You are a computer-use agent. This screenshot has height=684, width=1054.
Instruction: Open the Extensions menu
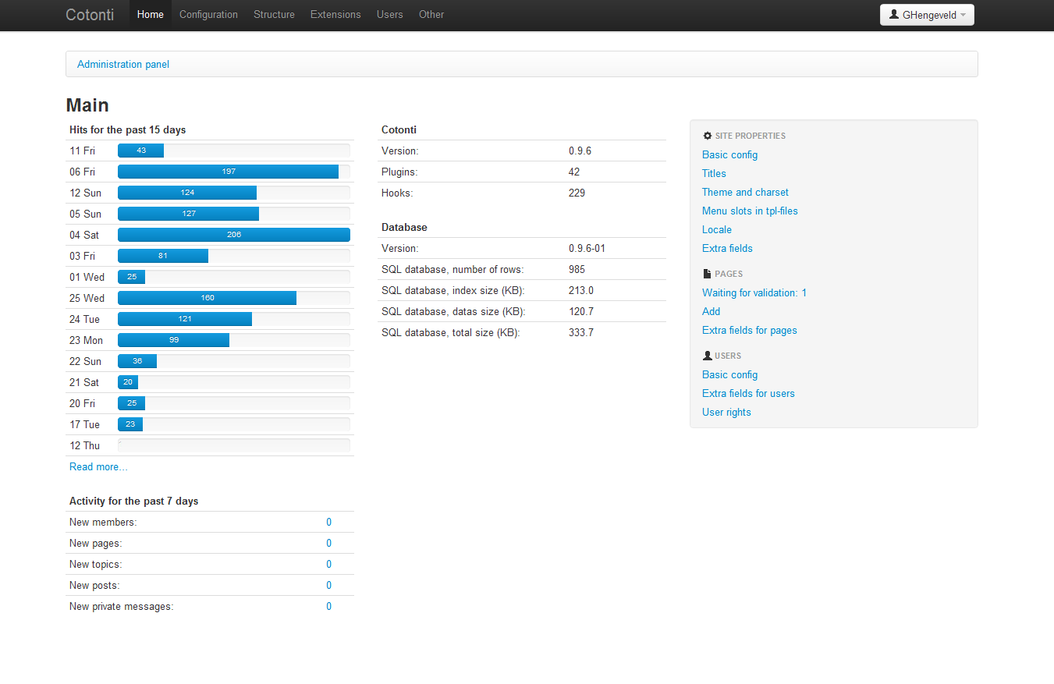coord(335,15)
